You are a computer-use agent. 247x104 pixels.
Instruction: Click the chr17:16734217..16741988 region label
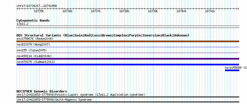[37, 6]
